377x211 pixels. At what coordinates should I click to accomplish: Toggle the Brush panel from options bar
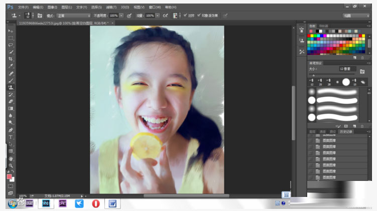pos(40,16)
